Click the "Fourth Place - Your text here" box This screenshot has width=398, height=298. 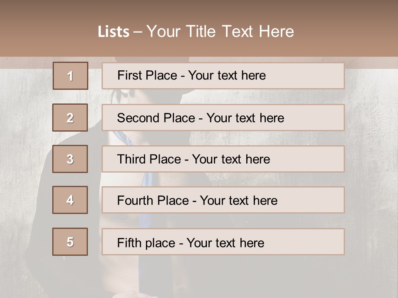coord(223,200)
